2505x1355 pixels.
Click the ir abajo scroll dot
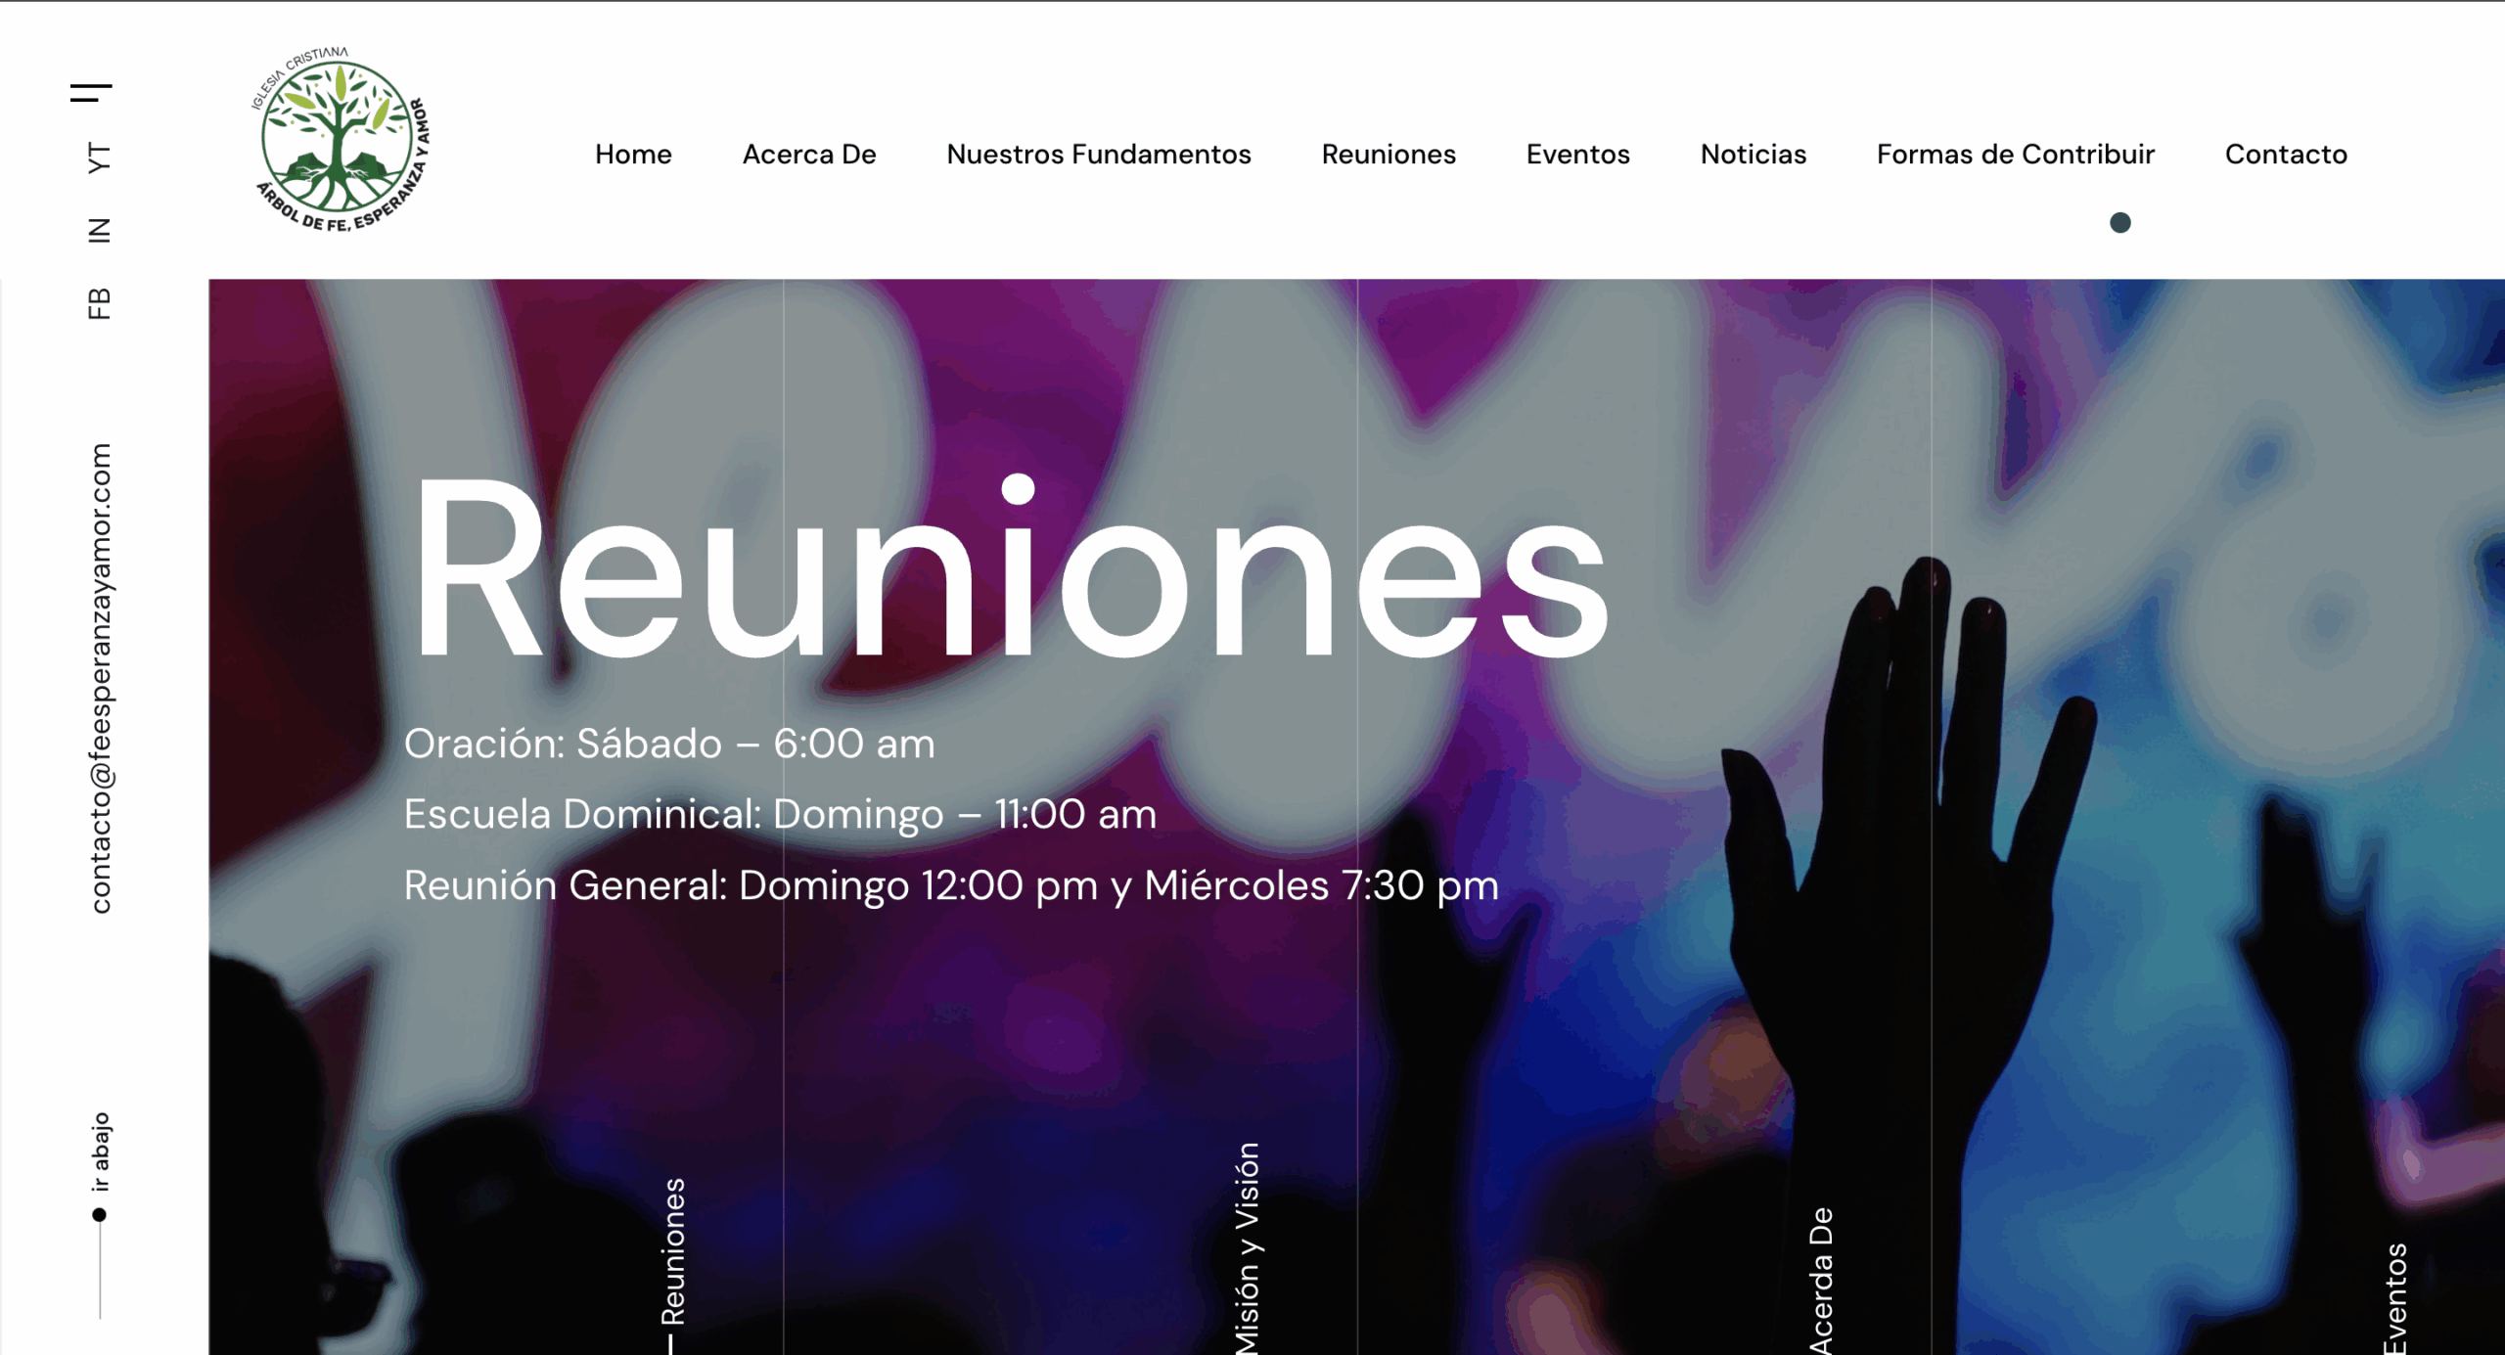tap(99, 1215)
